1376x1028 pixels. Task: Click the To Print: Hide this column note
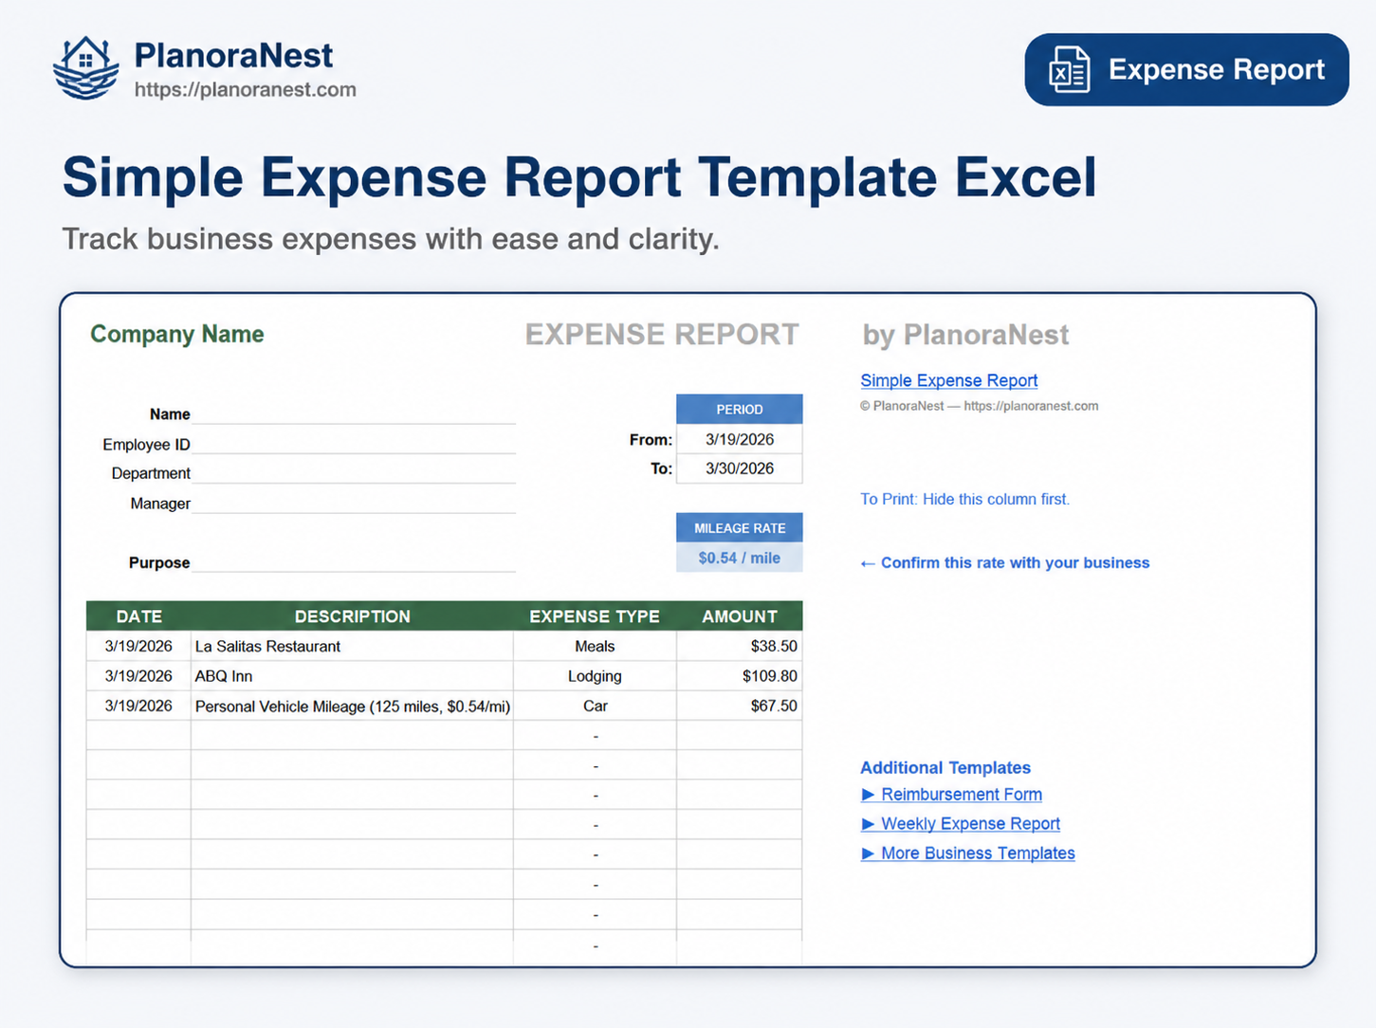(964, 499)
